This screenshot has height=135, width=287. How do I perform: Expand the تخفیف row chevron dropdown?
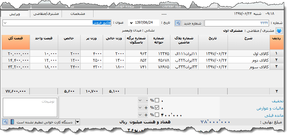tap(140, 100)
